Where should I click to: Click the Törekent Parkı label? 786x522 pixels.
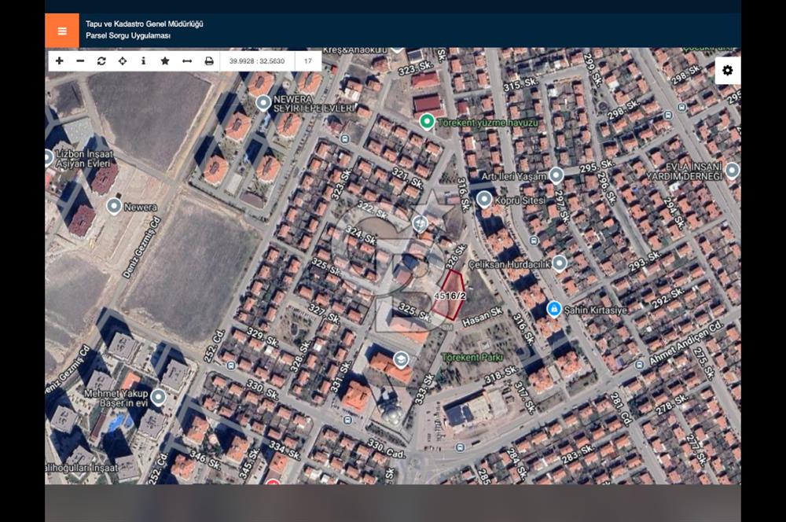point(472,357)
